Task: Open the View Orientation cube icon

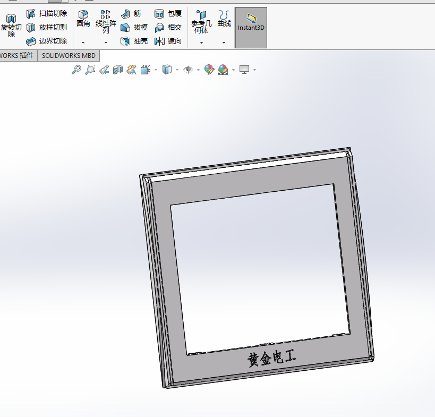Action: (x=146, y=70)
